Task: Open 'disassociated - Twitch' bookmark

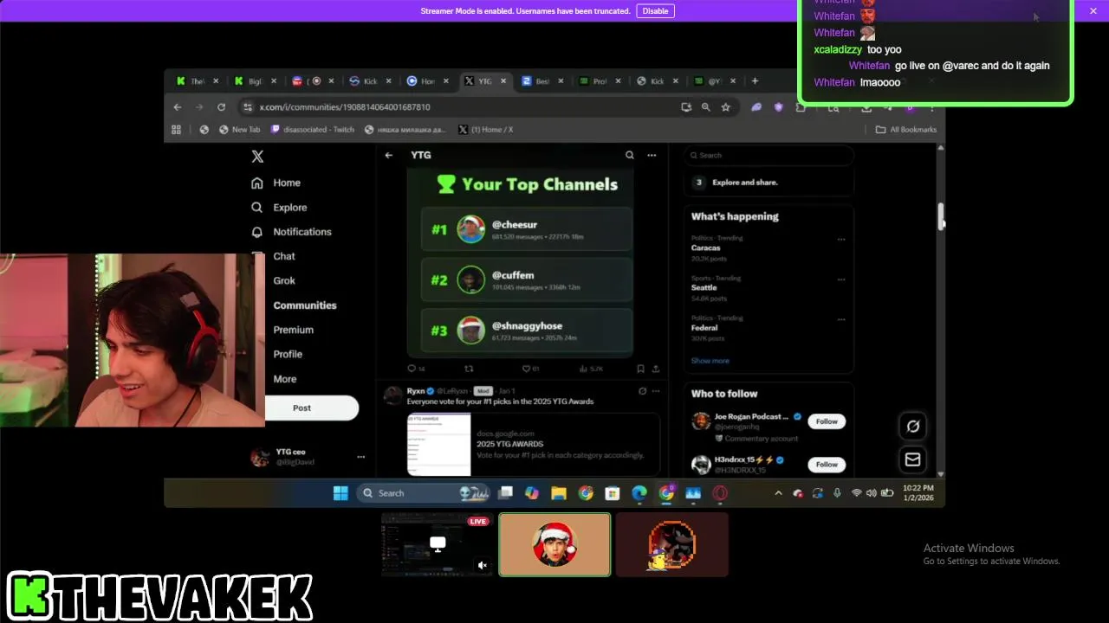Action: [312, 130]
